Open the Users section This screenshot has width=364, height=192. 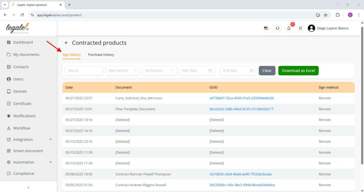tap(15, 79)
